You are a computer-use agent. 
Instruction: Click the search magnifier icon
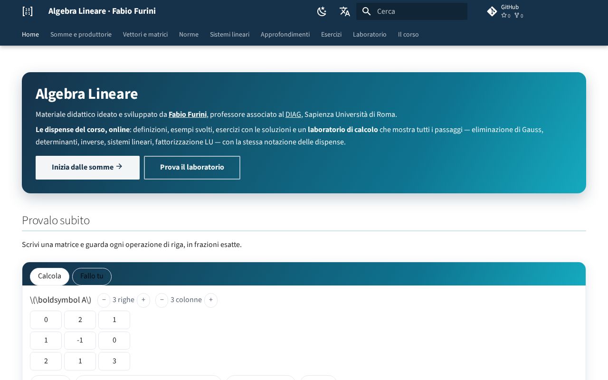click(x=366, y=11)
